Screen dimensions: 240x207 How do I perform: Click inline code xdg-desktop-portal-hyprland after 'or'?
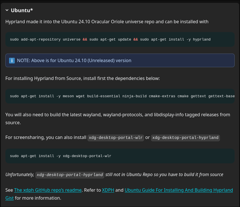pyautogui.click(x=185, y=138)
